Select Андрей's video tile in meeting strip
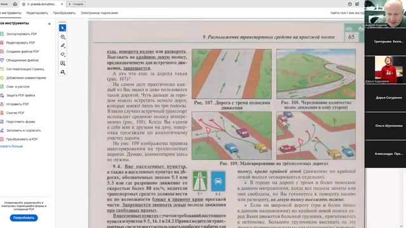406x228 pixels. (x=385, y=13)
